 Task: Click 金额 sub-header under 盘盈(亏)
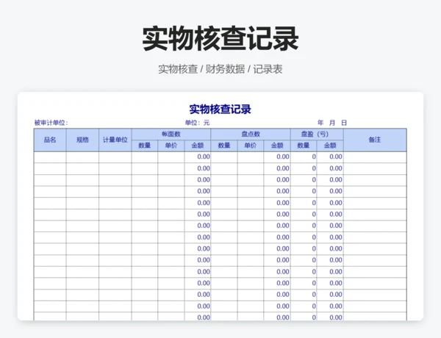(330, 145)
